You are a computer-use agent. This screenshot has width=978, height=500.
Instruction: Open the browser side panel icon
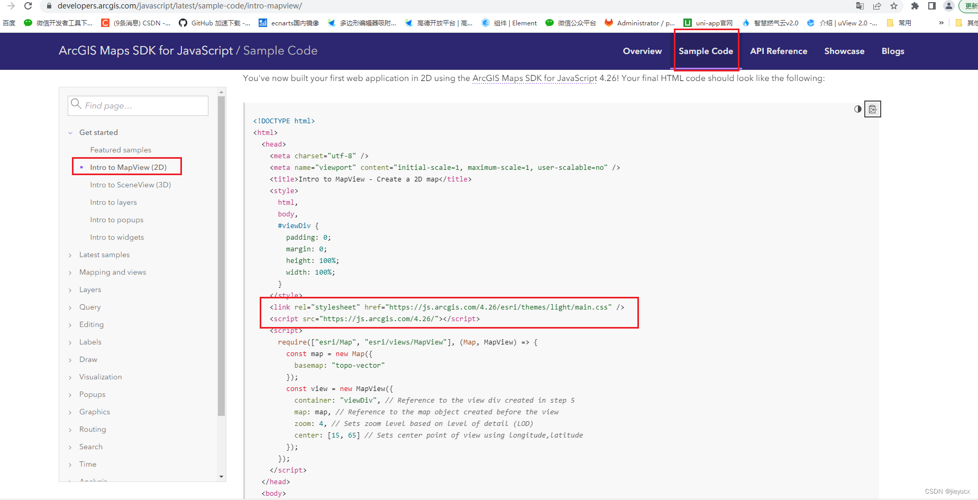[932, 6]
